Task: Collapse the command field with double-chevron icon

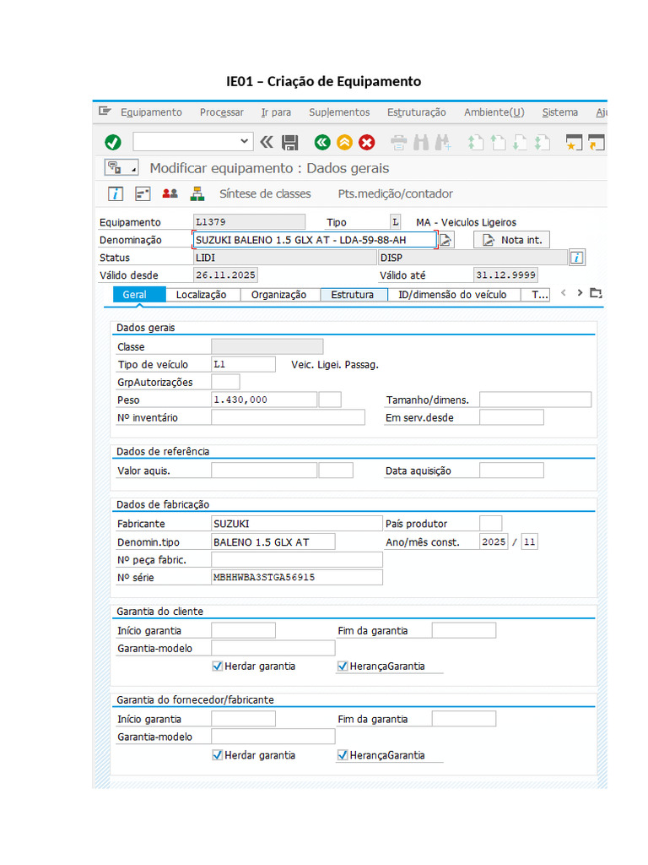Action: tap(267, 142)
